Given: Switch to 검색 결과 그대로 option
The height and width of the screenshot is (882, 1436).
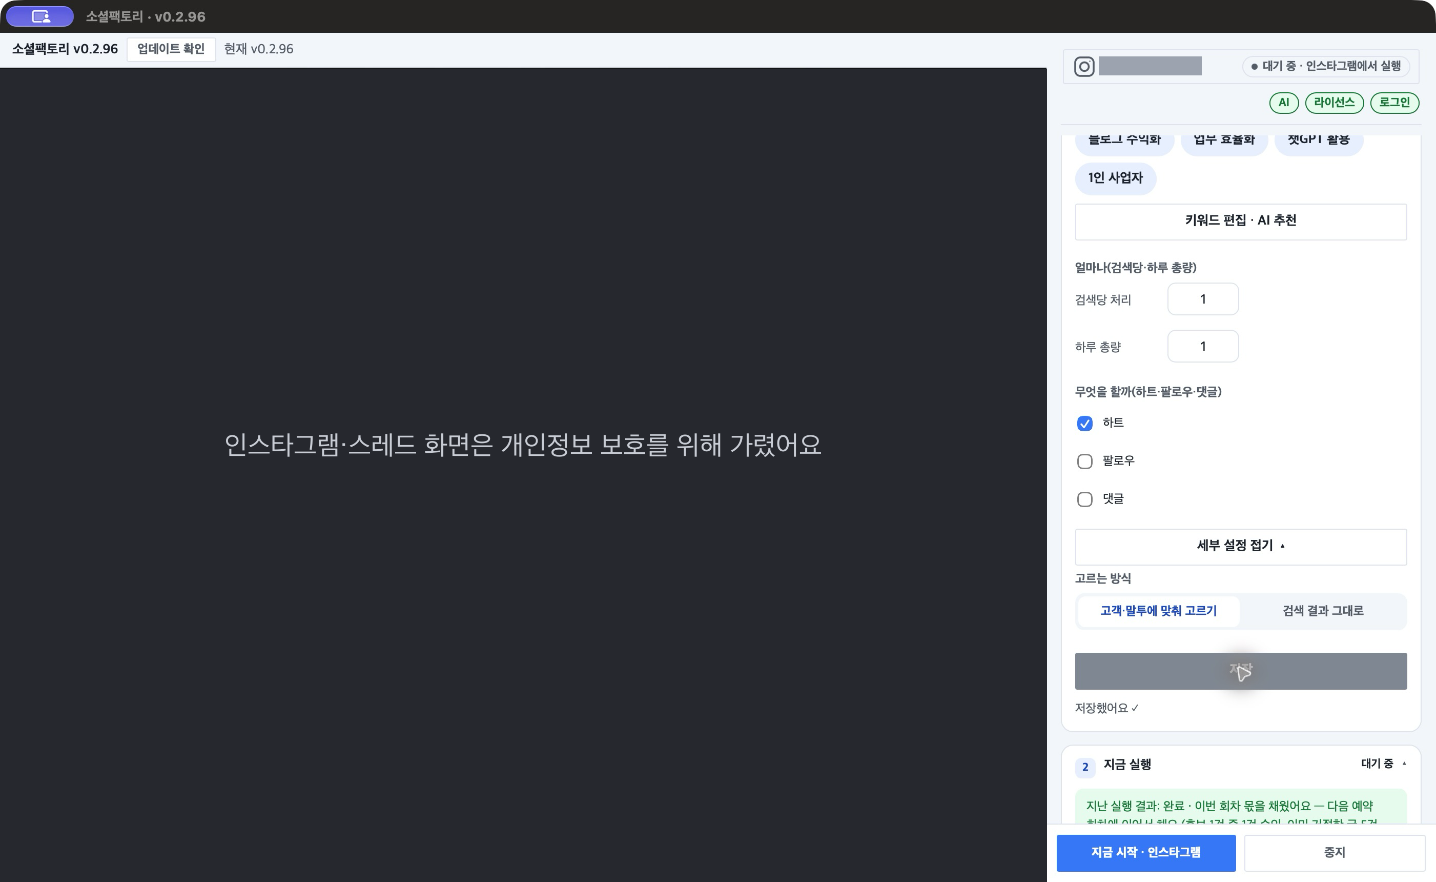Looking at the screenshot, I should (x=1322, y=611).
